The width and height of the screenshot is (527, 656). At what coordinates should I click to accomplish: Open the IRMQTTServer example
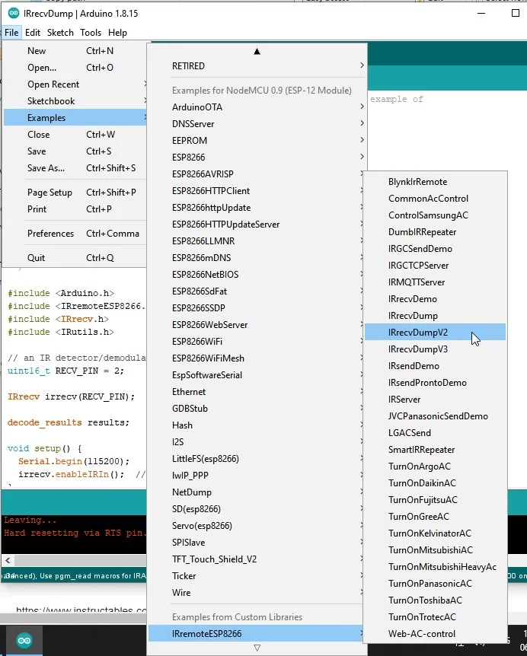436,282
